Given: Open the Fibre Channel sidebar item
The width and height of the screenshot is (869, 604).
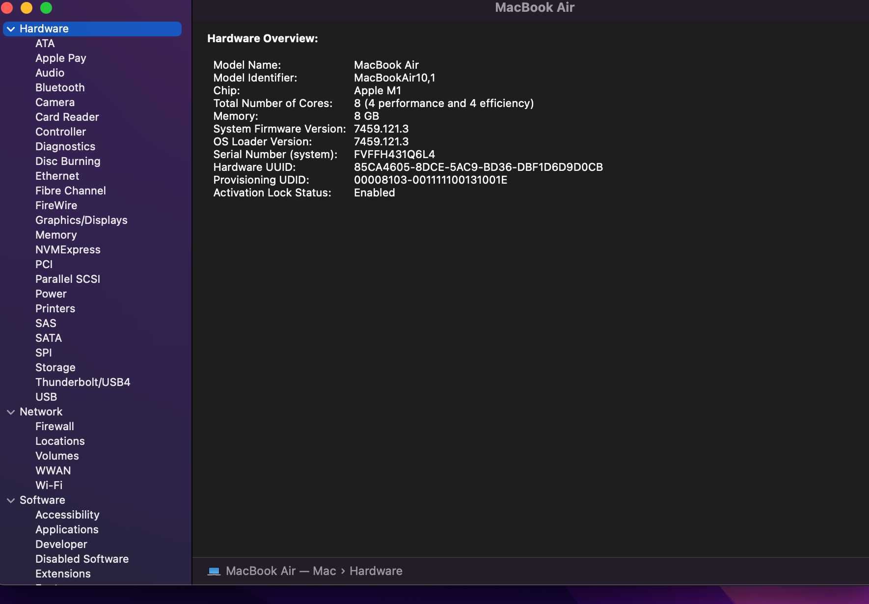Looking at the screenshot, I should 70,191.
